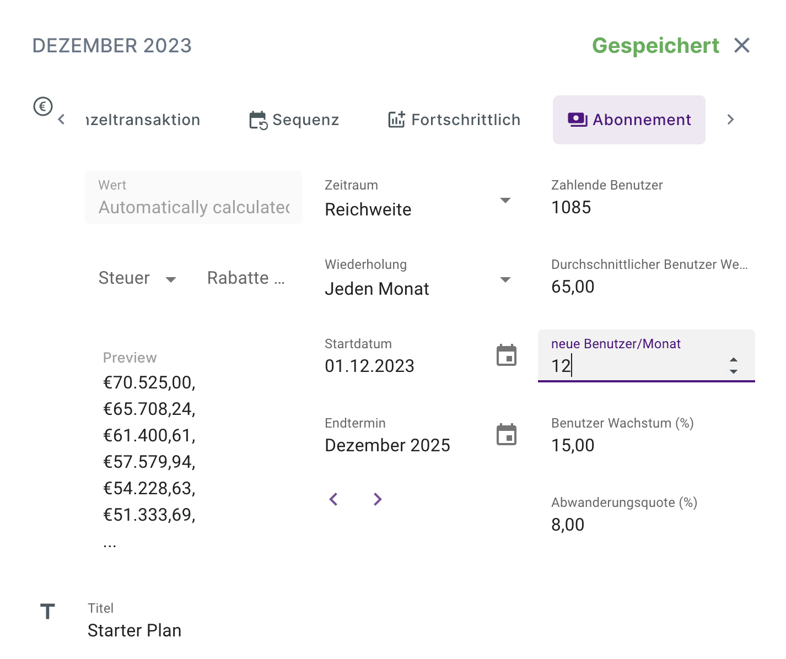Switch to the Sequenz tab
The width and height of the screenshot is (786, 659).
(x=294, y=120)
